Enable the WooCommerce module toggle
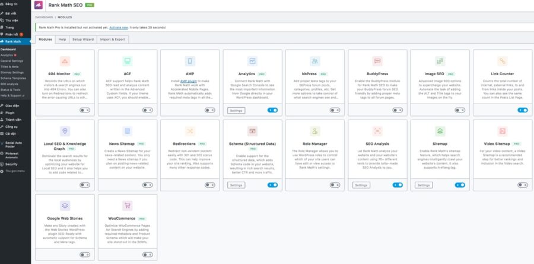 coord(148,255)
